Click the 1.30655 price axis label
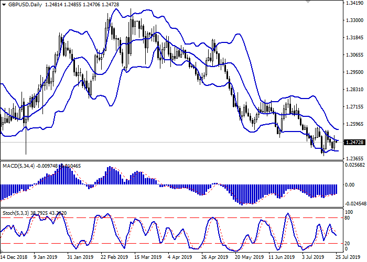Screen dimensions: 367x262 (x=354, y=55)
